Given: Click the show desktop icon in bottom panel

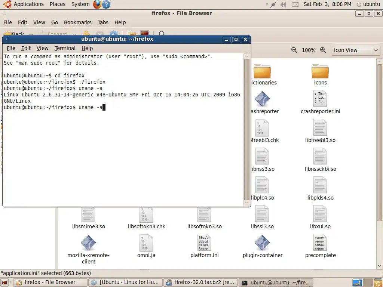Looking at the screenshot, I should click(x=4, y=283).
